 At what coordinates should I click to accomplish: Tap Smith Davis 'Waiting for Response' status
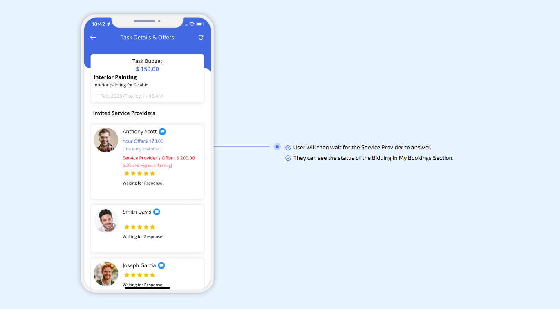pyautogui.click(x=142, y=237)
